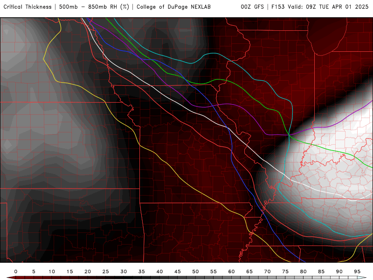Click the colorbar label "65"
This screenshot has height=280, width=373.
point(249,272)
